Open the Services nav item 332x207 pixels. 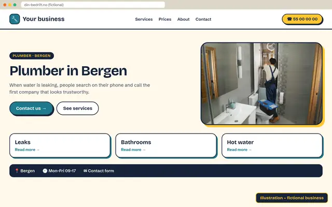pos(144,19)
